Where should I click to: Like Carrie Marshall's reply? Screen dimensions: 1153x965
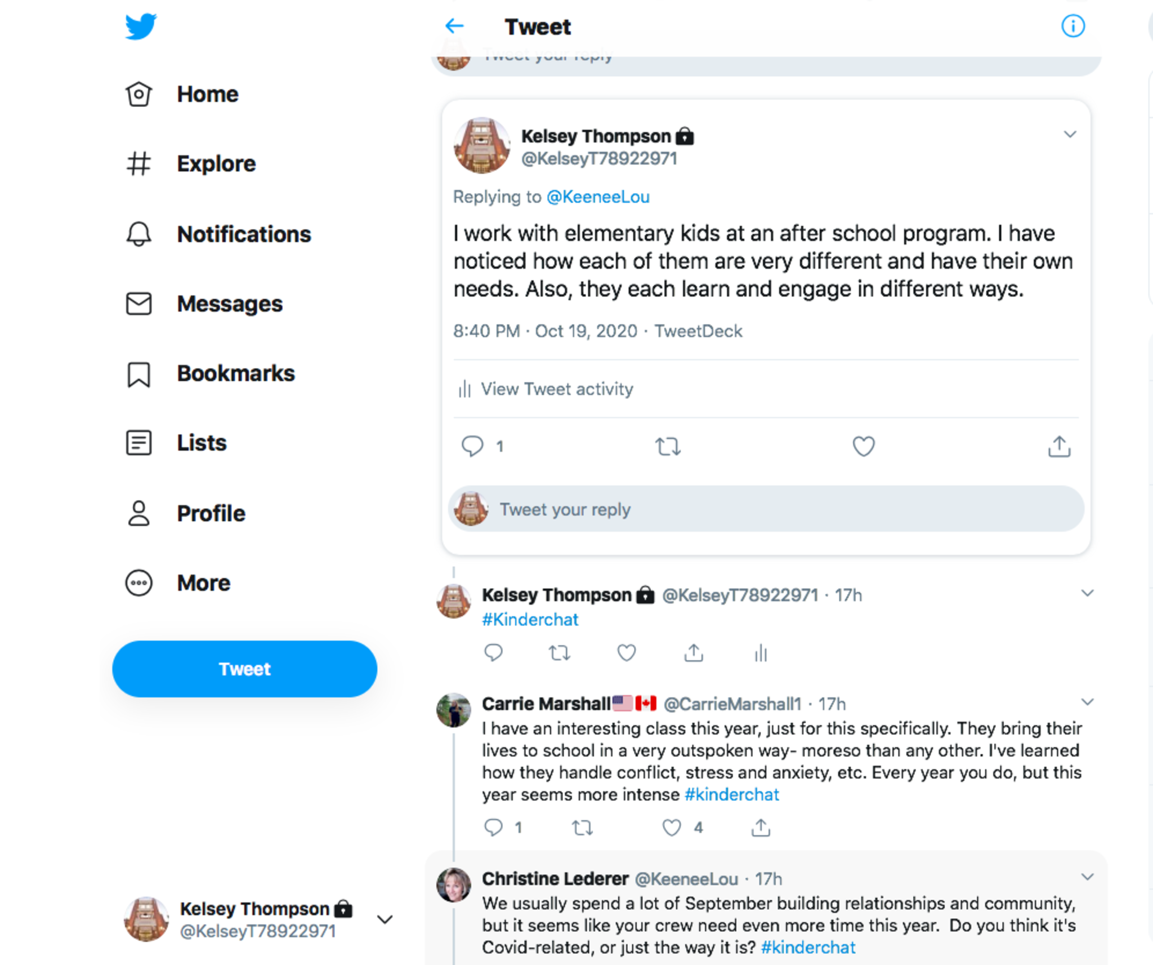point(671,827)
